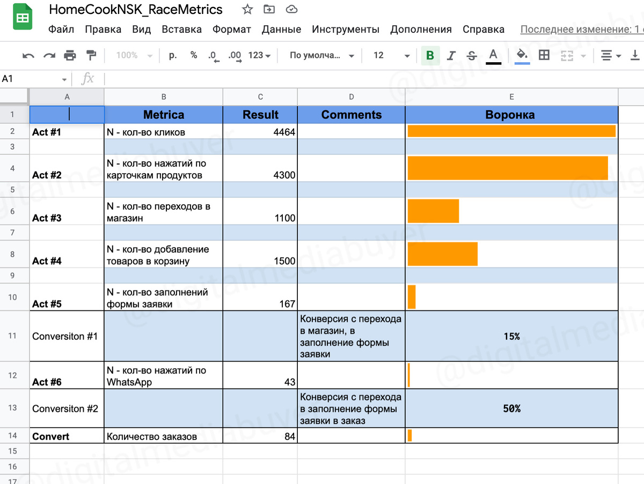Toggle bold formatting
Screen dimensions: 644x484
[x=430, y=55]
